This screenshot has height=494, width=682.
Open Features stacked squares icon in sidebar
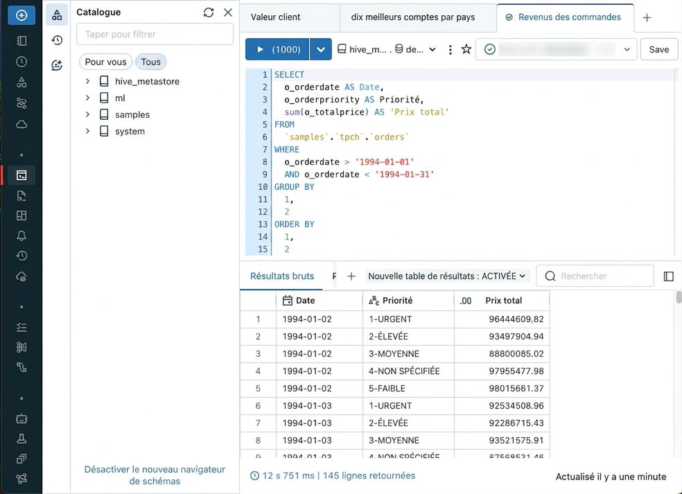[x=21, y=459]
